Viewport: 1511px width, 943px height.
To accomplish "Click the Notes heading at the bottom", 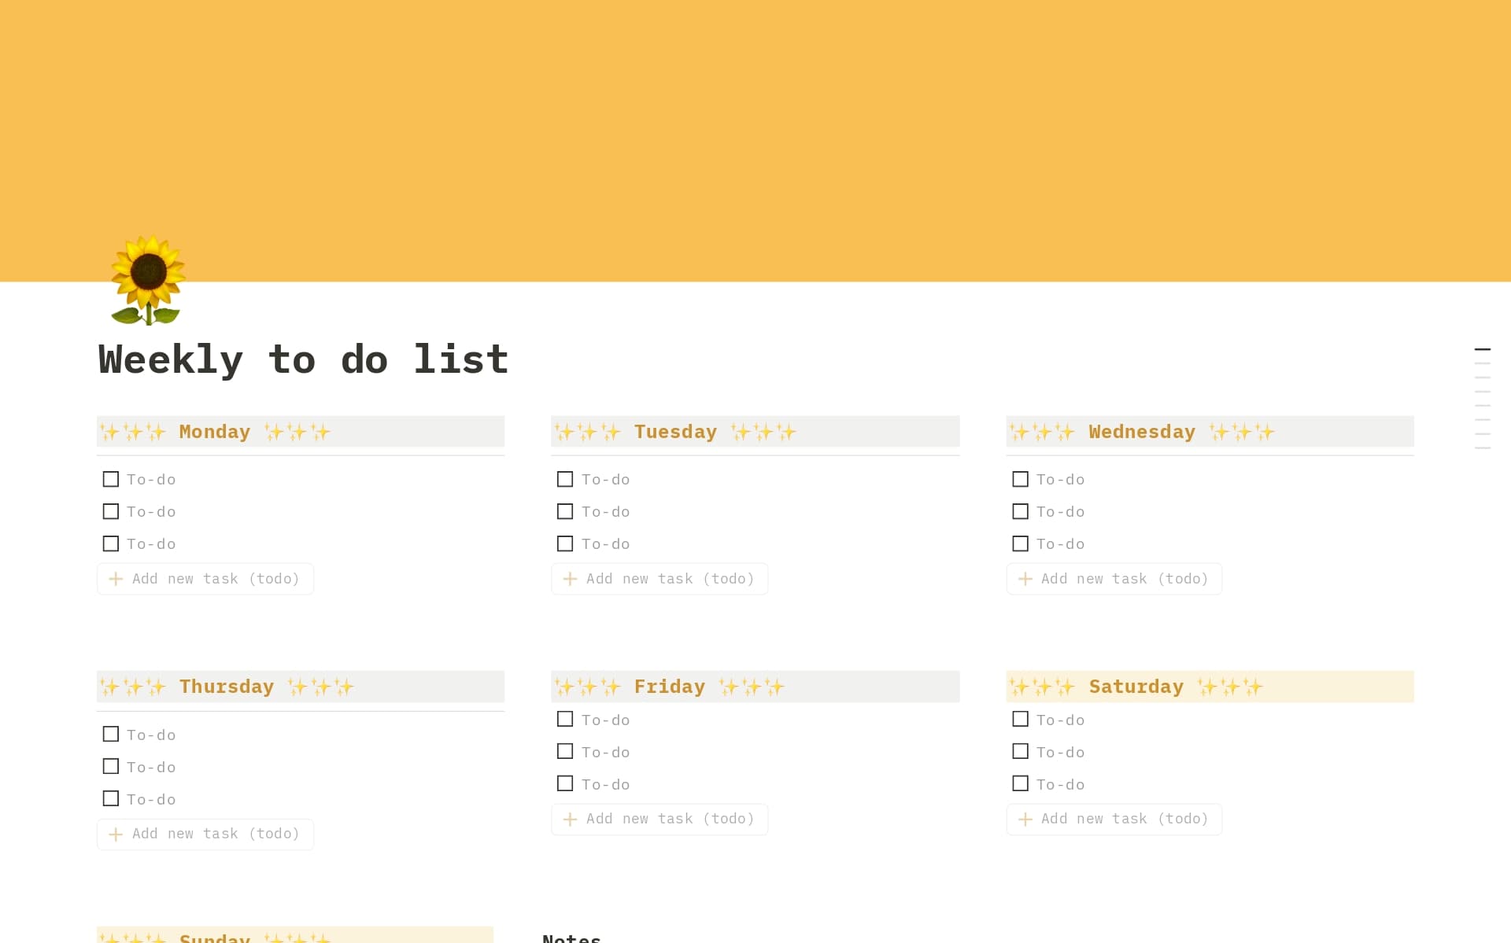I will pyautogui.click(x=572, y=937).
